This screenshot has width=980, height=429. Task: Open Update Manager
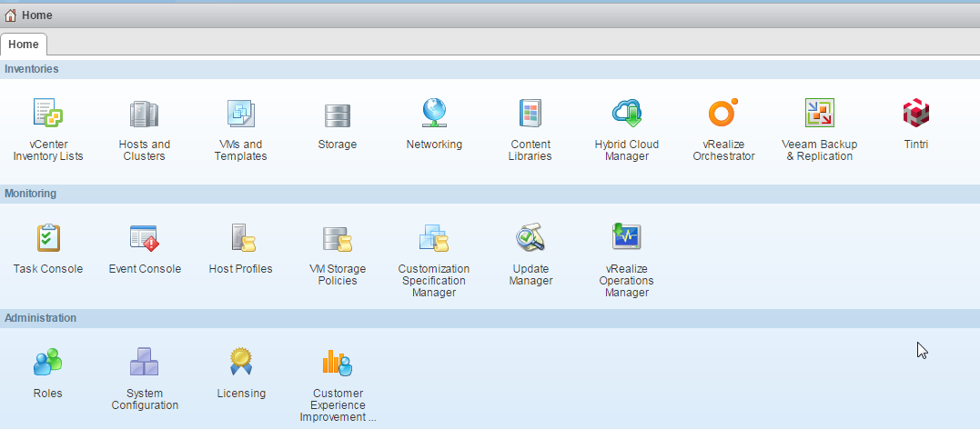[x=530, y=239]
